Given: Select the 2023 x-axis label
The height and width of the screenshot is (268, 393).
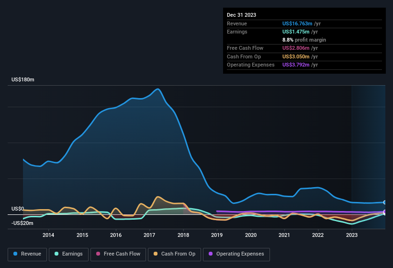Looking at the screenshot, I should 352,235.
